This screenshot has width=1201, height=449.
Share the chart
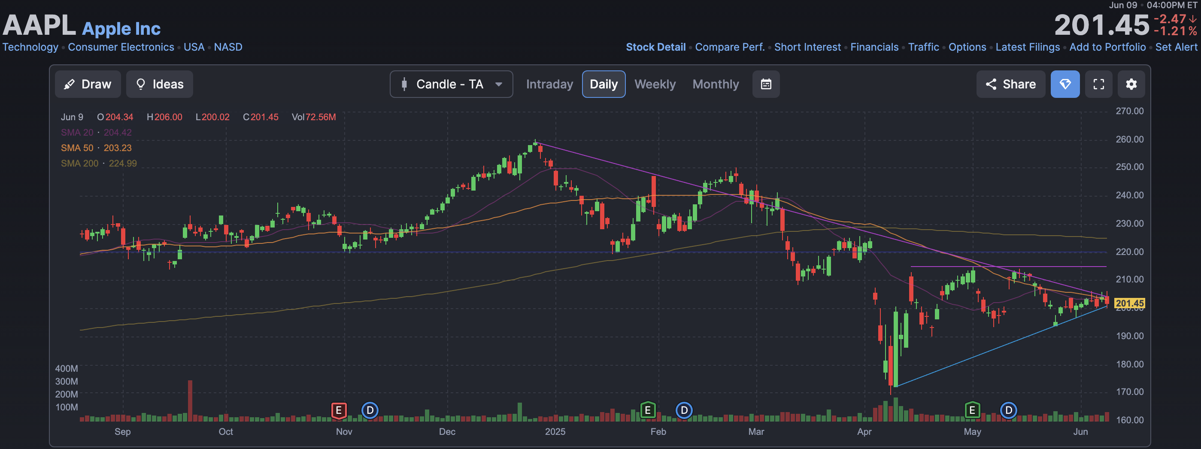(1011, 84)
